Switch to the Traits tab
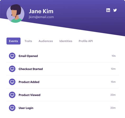 pyautogui.click(x=28, y=41)
